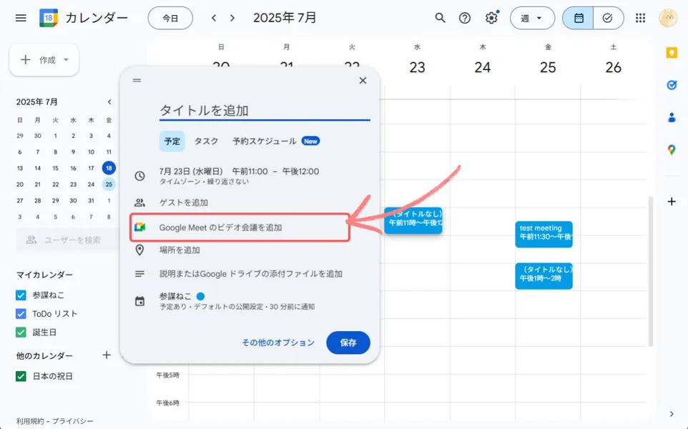Click the blue color dot beside 参謀ねこ

coord(200,297)
